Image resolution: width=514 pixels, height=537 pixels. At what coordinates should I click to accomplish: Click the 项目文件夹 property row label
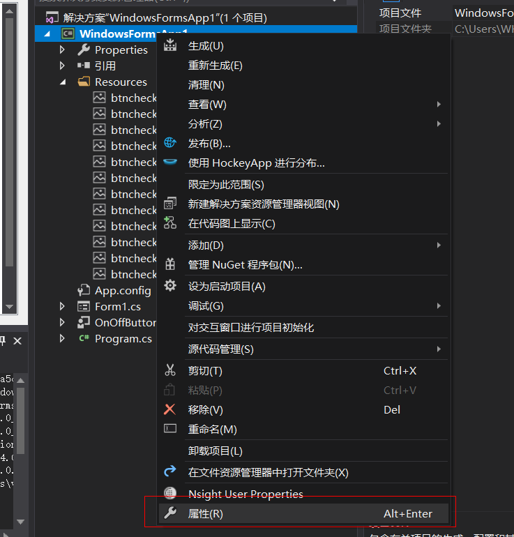pos(405,29)
